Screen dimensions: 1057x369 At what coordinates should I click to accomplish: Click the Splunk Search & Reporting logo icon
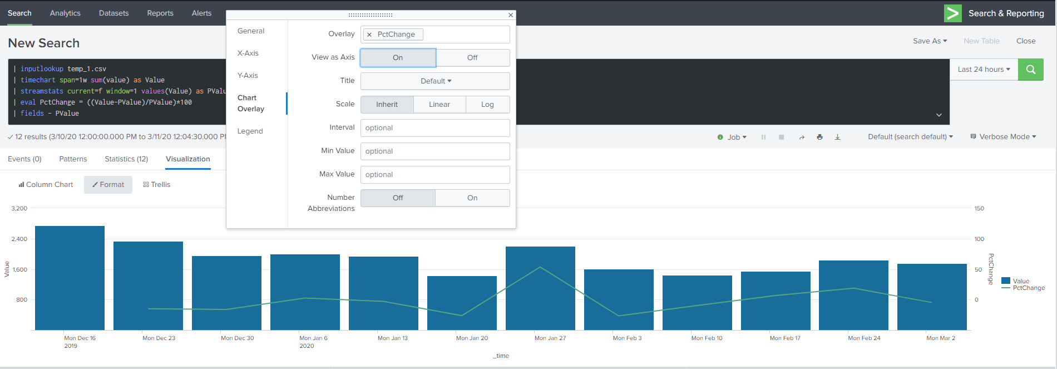pos(952,13)
